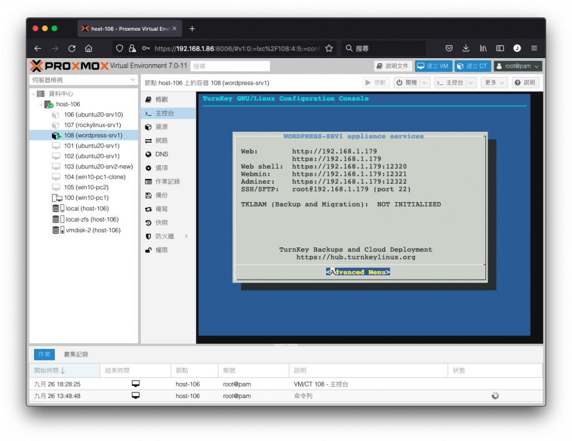Open 更多 more dropdown
This screenshot has width=572, height=441.
[x=494, y=83]
